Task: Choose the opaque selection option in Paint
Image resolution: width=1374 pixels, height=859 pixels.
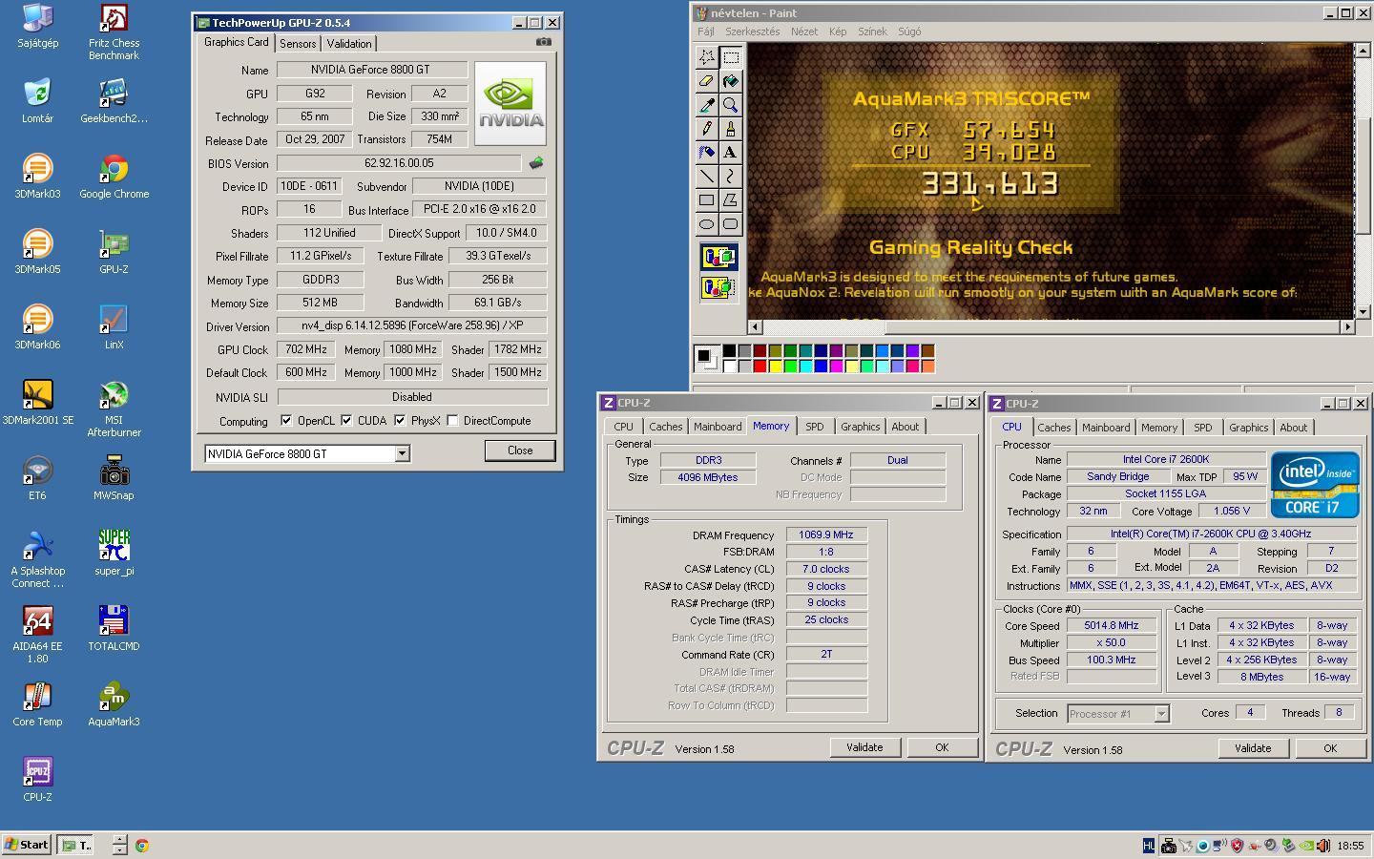Action: tap(718, 257)
